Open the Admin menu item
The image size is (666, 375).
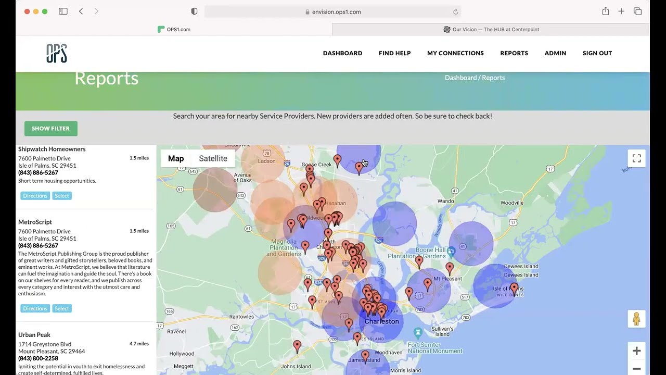tap(555, 53)
